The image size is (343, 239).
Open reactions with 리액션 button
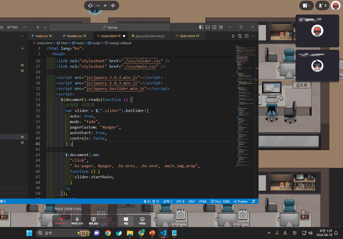click(142, 221)
